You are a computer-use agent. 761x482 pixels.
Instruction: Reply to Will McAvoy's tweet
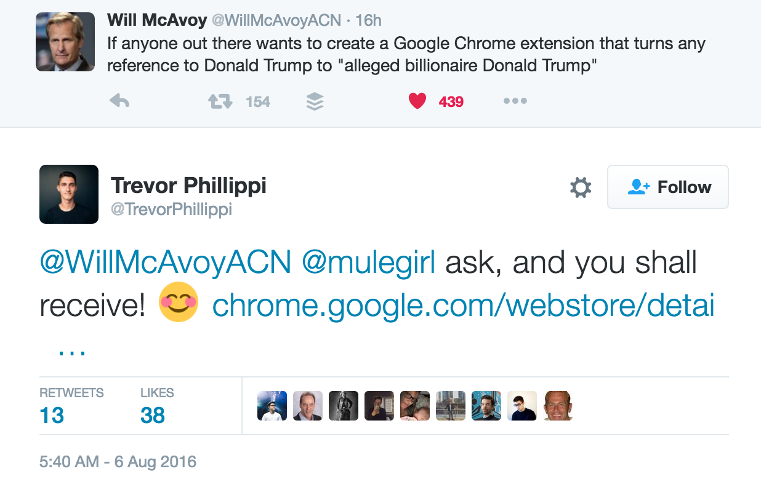click(x=119, y=101)
